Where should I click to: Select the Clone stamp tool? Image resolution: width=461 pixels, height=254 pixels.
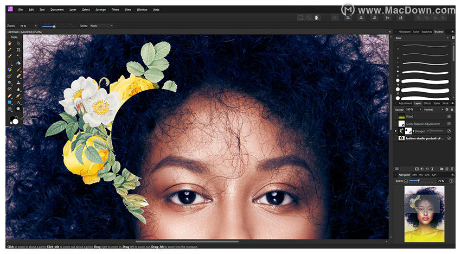point(18,82)
